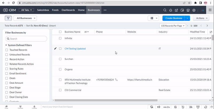Image resolution: width=214 pixels, height=109 pixels.
Task: Open Chats in the bottom bar
Action: click(x=6, y=107)
